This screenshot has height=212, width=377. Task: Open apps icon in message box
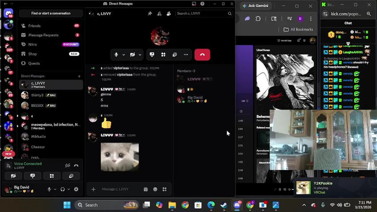pyautogui.click(x=165, y=189)
